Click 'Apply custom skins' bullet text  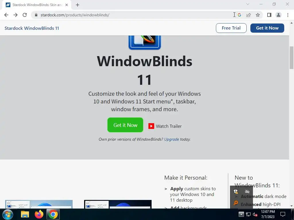(x=193, y=195)
